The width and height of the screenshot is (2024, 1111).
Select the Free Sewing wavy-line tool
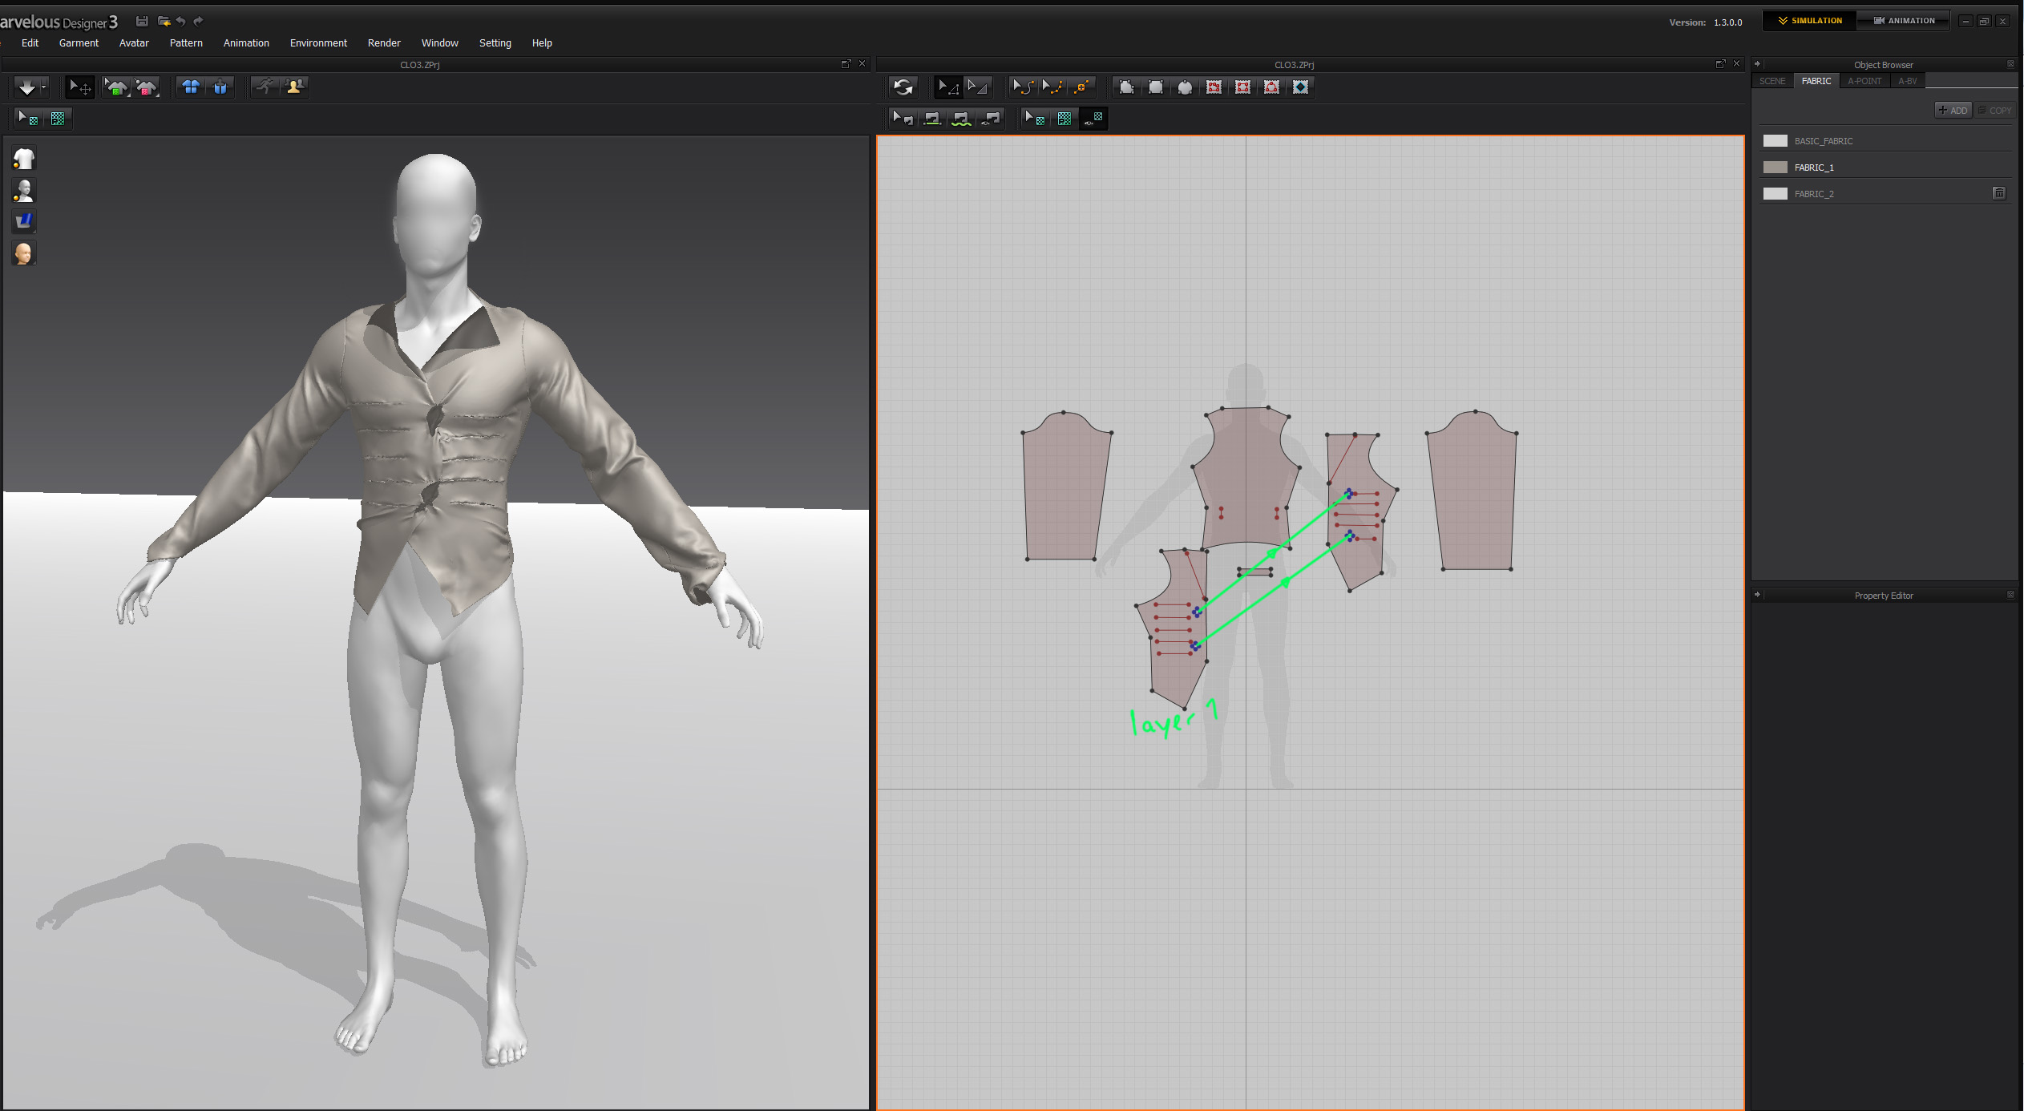961,119
